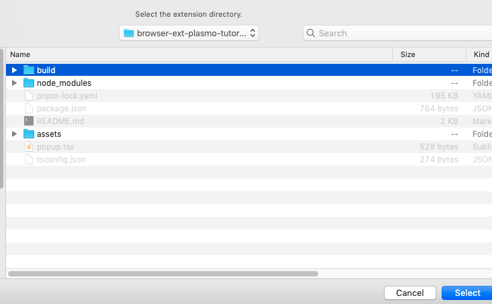
Task: Click the 764 bytes size value
Action: [x=439, y=109]
